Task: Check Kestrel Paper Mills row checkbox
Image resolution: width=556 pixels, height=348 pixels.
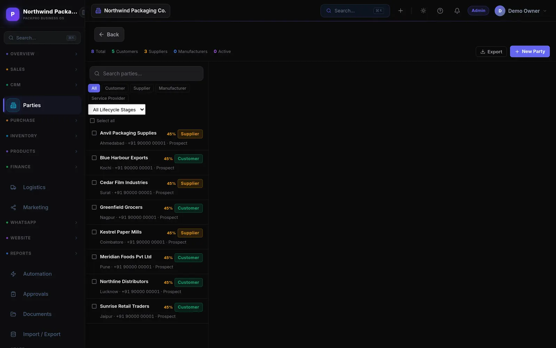Action: pos(94,232)
